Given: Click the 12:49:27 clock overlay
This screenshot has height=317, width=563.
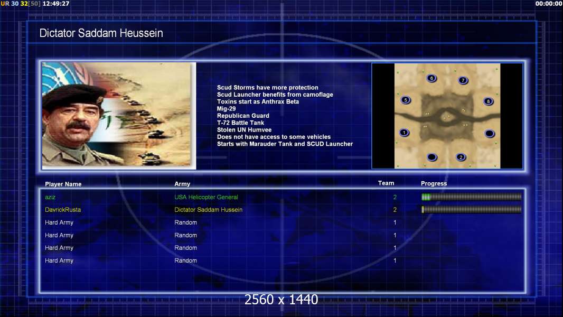Looking at the screenshot, I should [56, 4].
